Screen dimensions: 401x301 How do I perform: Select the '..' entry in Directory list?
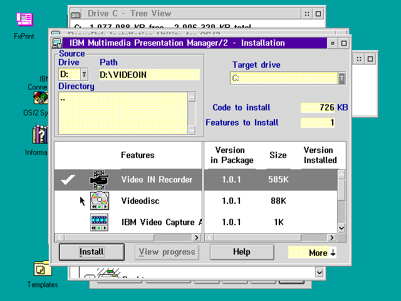click(63, 99)
